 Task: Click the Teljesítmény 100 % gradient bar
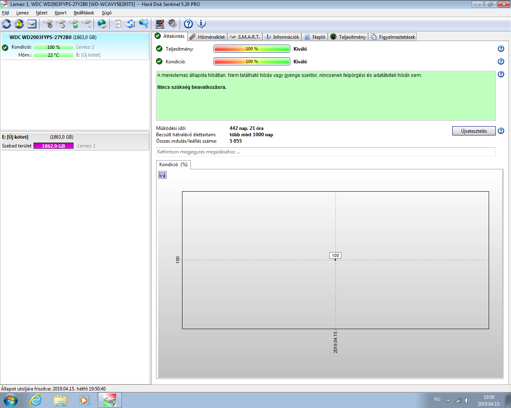pos(252,49)
